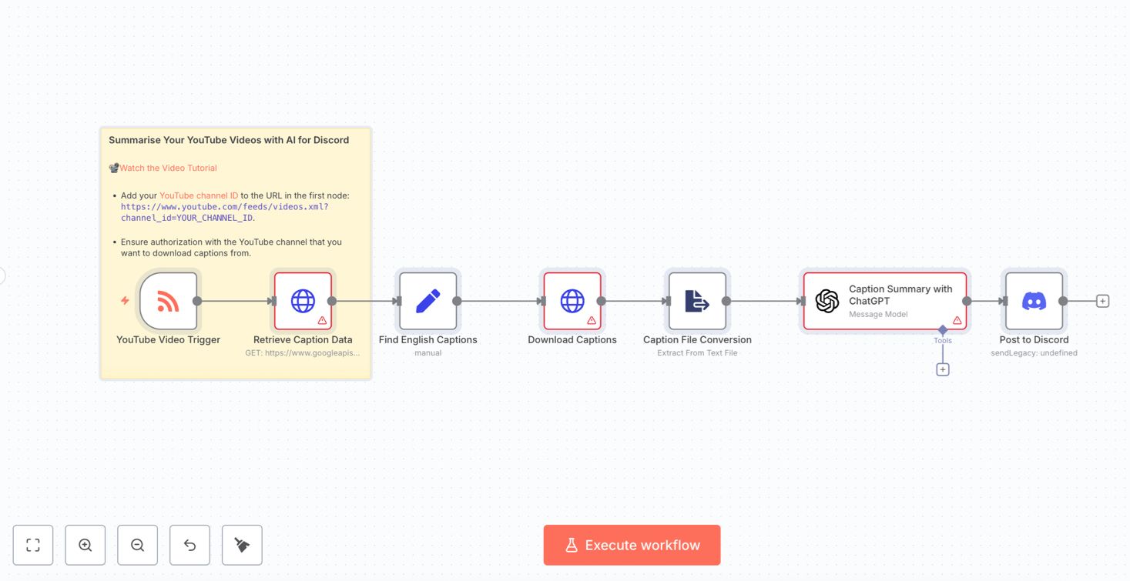Follow the YouTube channel ID link

point(199,195)
